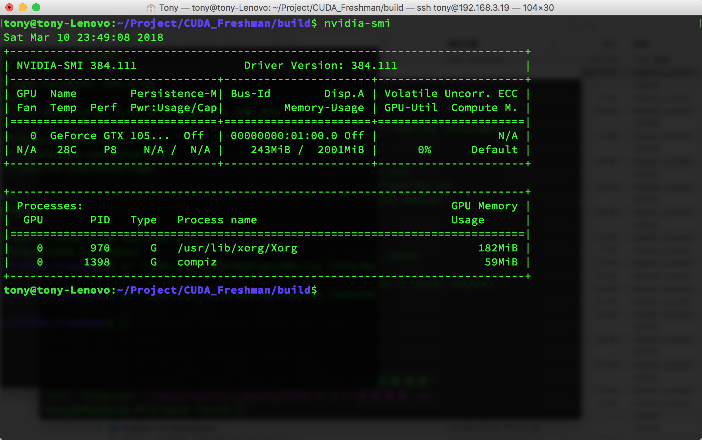Click the 28C temperature reading
Viewport: 702px width, 440px height.
coord(67,150)
